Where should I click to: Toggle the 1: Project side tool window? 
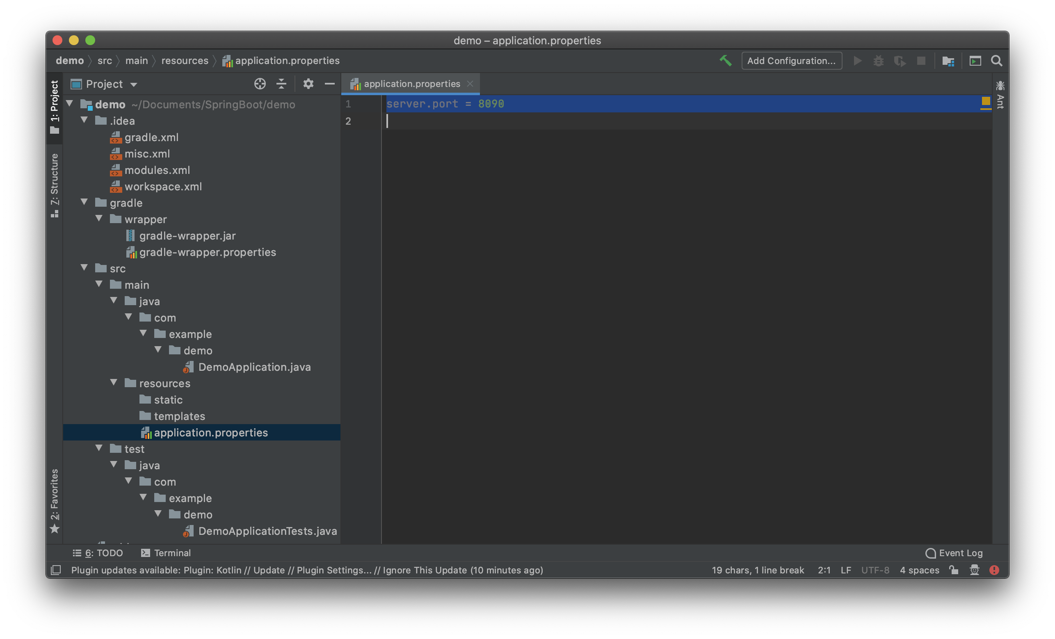[55, 107]
